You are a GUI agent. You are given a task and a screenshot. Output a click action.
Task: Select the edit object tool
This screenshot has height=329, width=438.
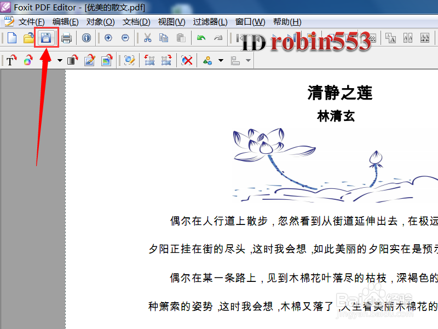(129, 60)
